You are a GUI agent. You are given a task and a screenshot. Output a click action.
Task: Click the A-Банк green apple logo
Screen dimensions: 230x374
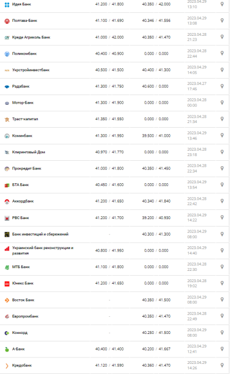point(7,349)
